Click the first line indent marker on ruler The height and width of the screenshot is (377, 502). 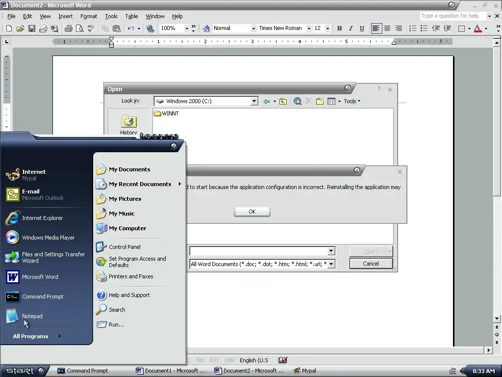tap(111, 38)
